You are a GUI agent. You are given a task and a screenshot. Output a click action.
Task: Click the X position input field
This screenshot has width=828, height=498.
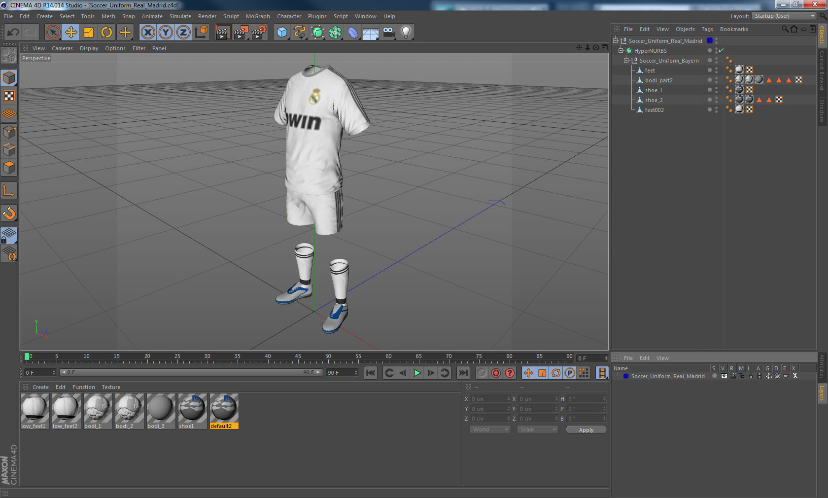point(489,399)
